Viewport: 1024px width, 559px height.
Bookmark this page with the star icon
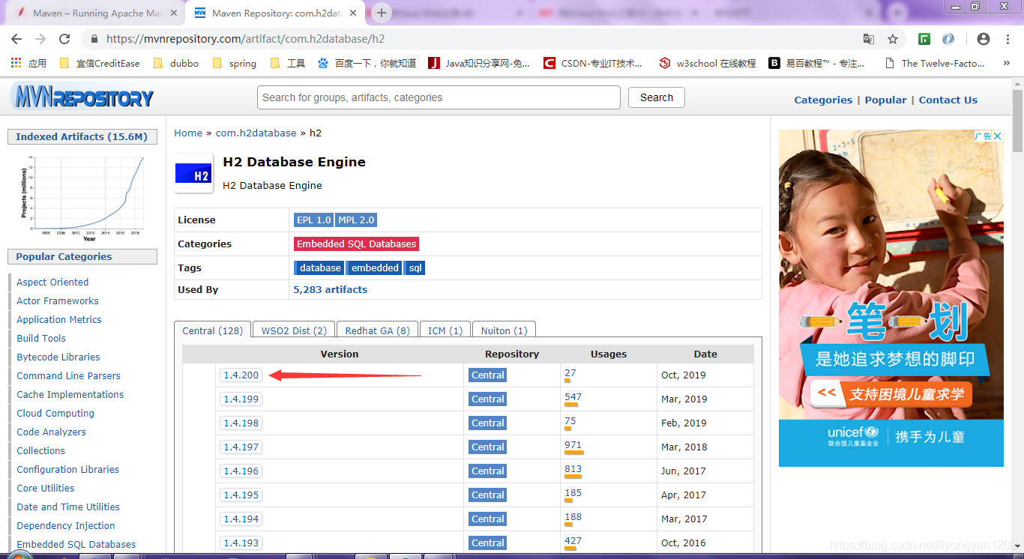coord(893,39)
